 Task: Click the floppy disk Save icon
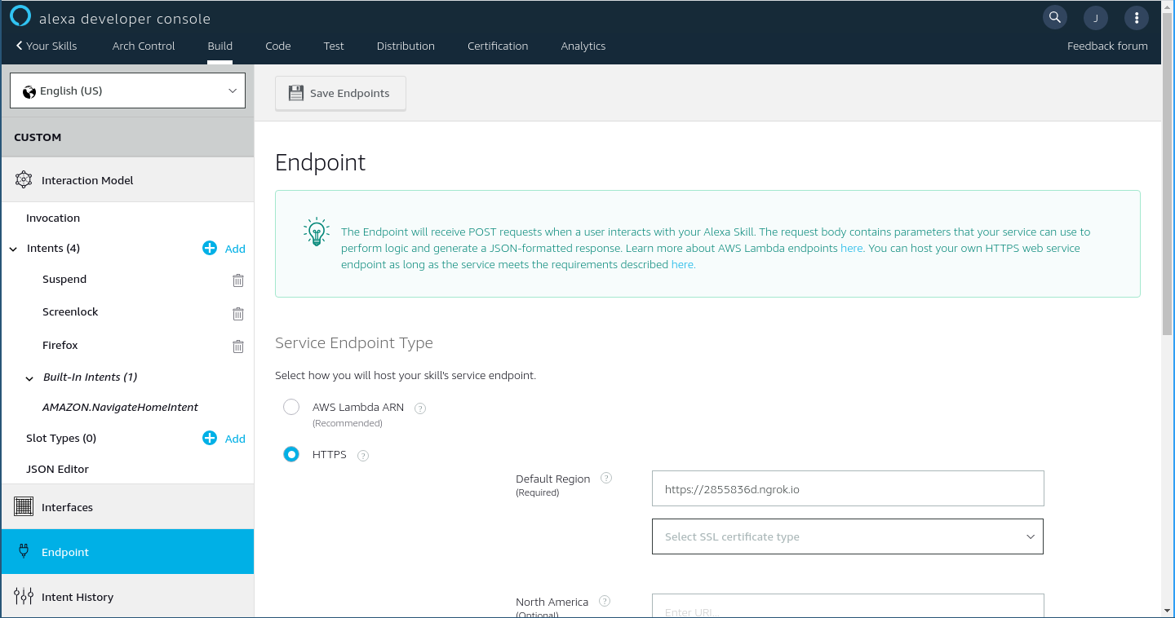tap(295, 93)
